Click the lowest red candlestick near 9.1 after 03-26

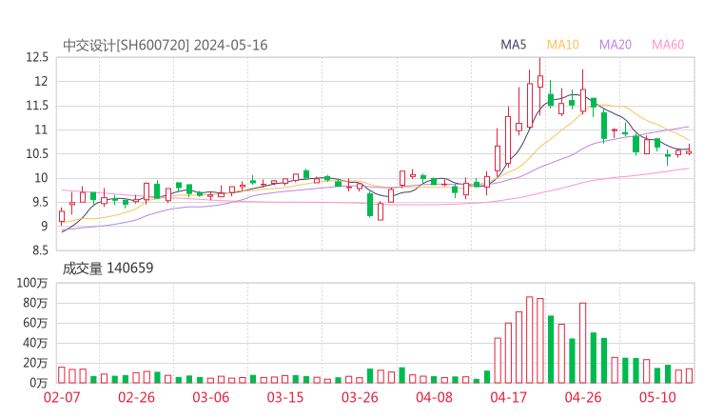[x=381, y=211]
